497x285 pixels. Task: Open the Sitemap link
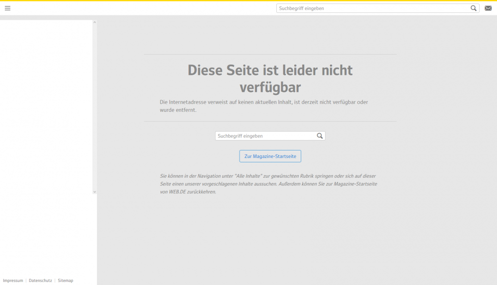tap(65, 281)
